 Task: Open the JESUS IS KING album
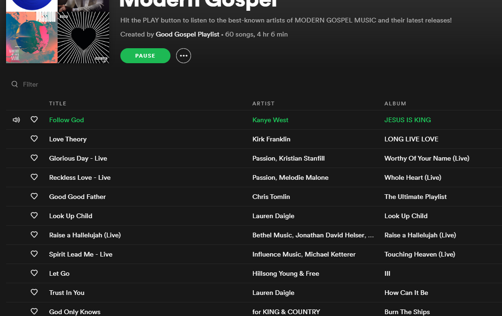[407, 120]
